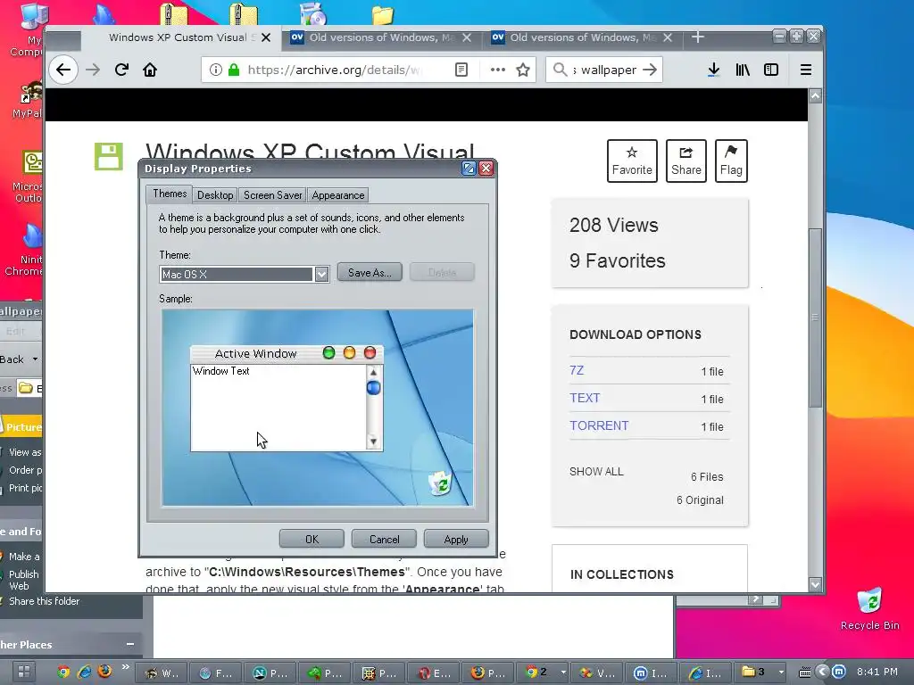Open the Library bookshelf icon
This screenshot has width=914, height=685.
743,70
